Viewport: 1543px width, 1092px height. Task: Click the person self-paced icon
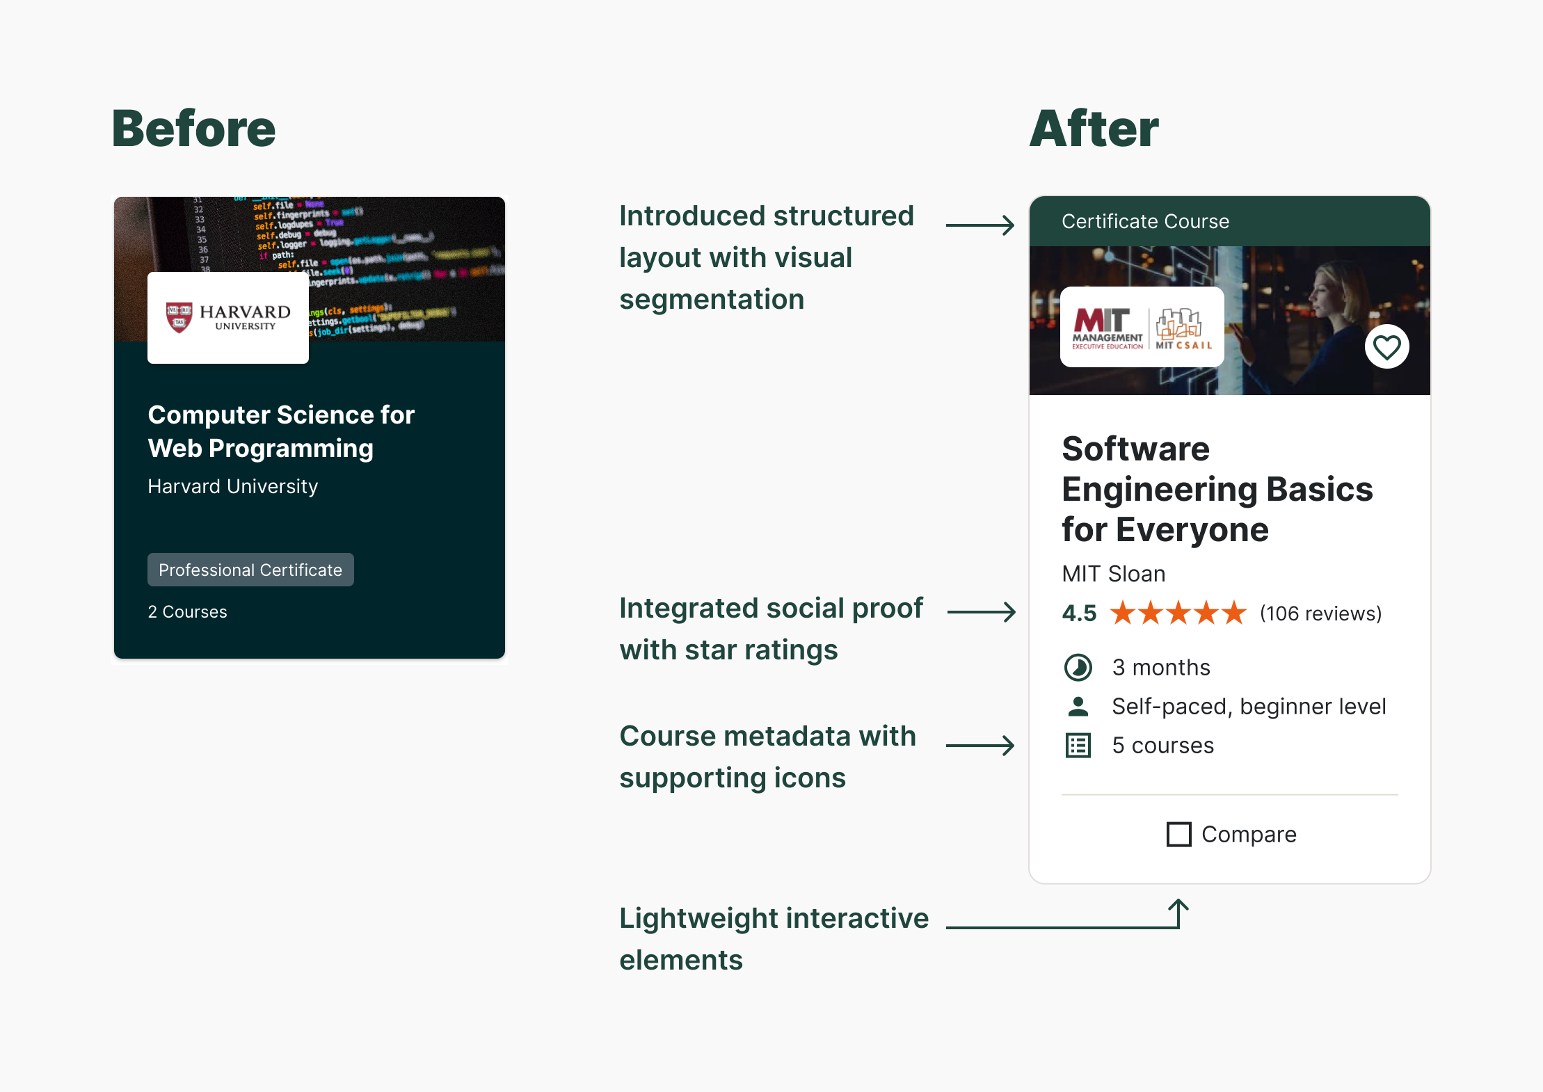[1078, 707]
